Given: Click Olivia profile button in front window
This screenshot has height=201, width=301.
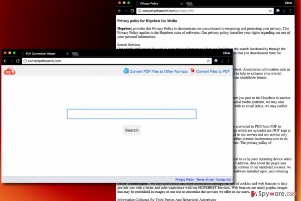Looking at the screenshot, I should click(226, 53).
